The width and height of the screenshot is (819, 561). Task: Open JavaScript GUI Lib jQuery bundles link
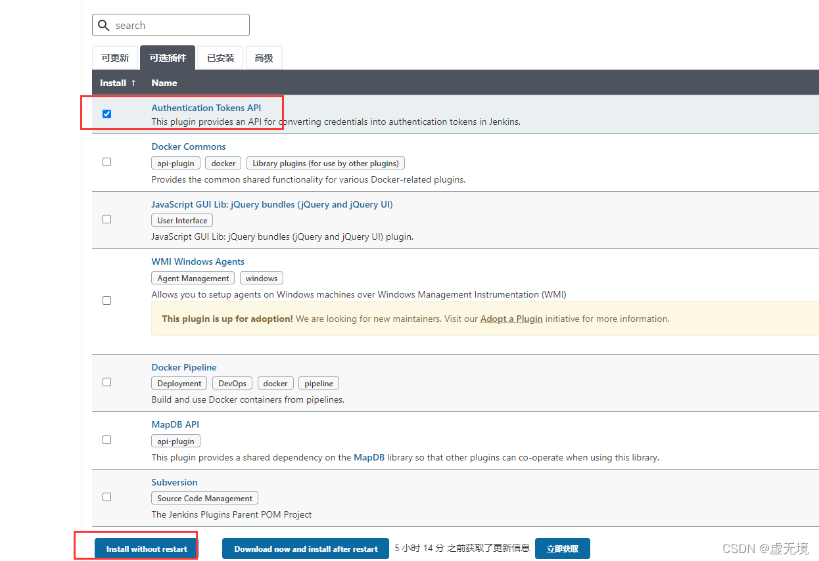[x=272, y=204]
